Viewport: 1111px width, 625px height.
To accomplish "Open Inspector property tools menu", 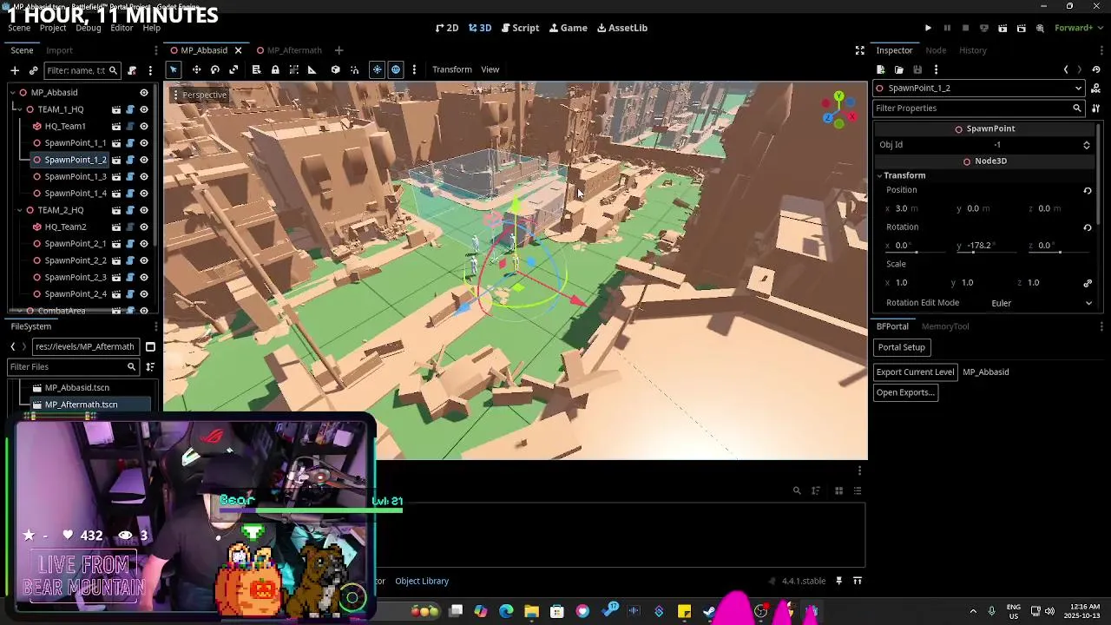I will [1096, 109].
